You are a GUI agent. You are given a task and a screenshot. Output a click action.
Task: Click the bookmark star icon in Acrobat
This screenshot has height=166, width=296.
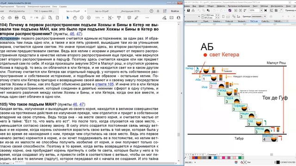click(3, 18)
